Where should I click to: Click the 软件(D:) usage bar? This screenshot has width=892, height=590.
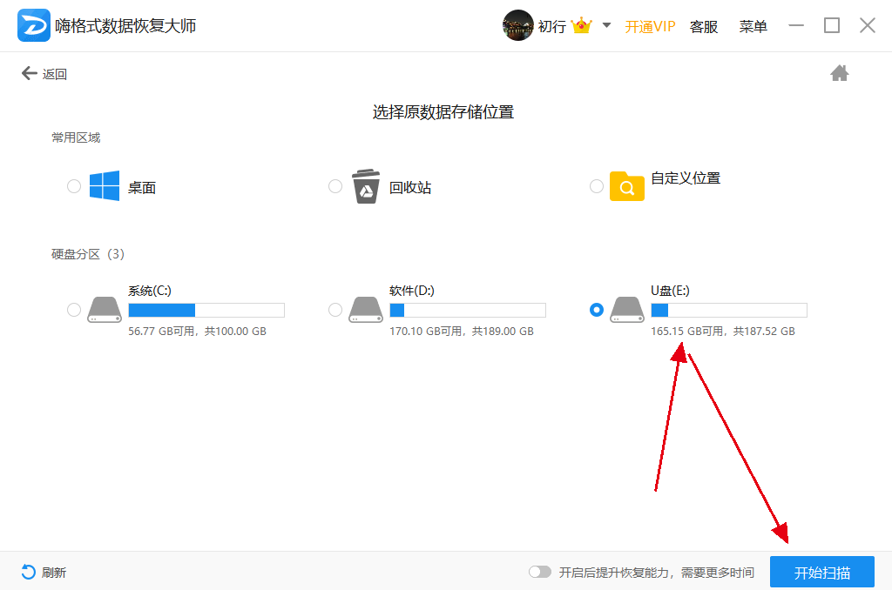pyautogui.click(x=468, y=311)
